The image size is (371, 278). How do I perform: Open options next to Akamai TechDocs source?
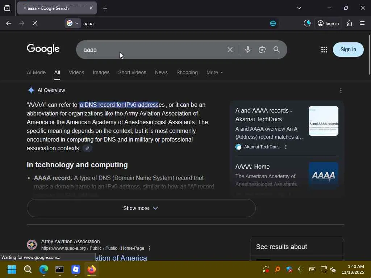[286, 147]
